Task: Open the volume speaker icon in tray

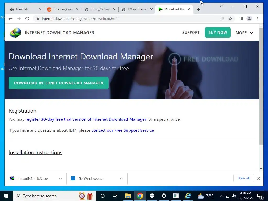Action: point(234,196)
